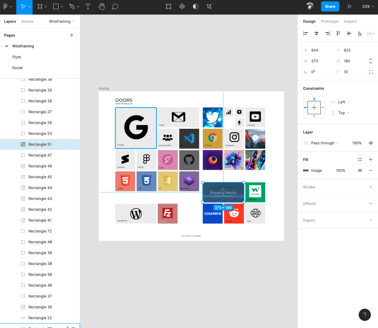The width and height of the screenshot is (378, 328).
Task: Select the Wireframing page
Action: (x=23, y=46)
